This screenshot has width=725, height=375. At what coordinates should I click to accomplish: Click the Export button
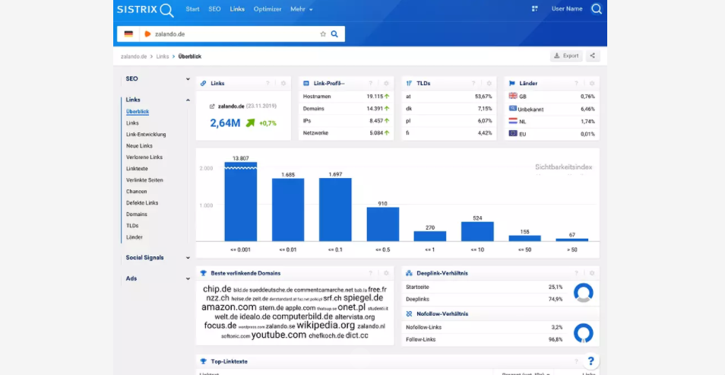pyautogui.click(x=566, y=56)
